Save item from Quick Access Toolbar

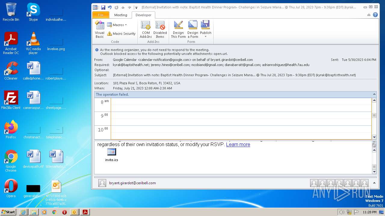[103, 7]
